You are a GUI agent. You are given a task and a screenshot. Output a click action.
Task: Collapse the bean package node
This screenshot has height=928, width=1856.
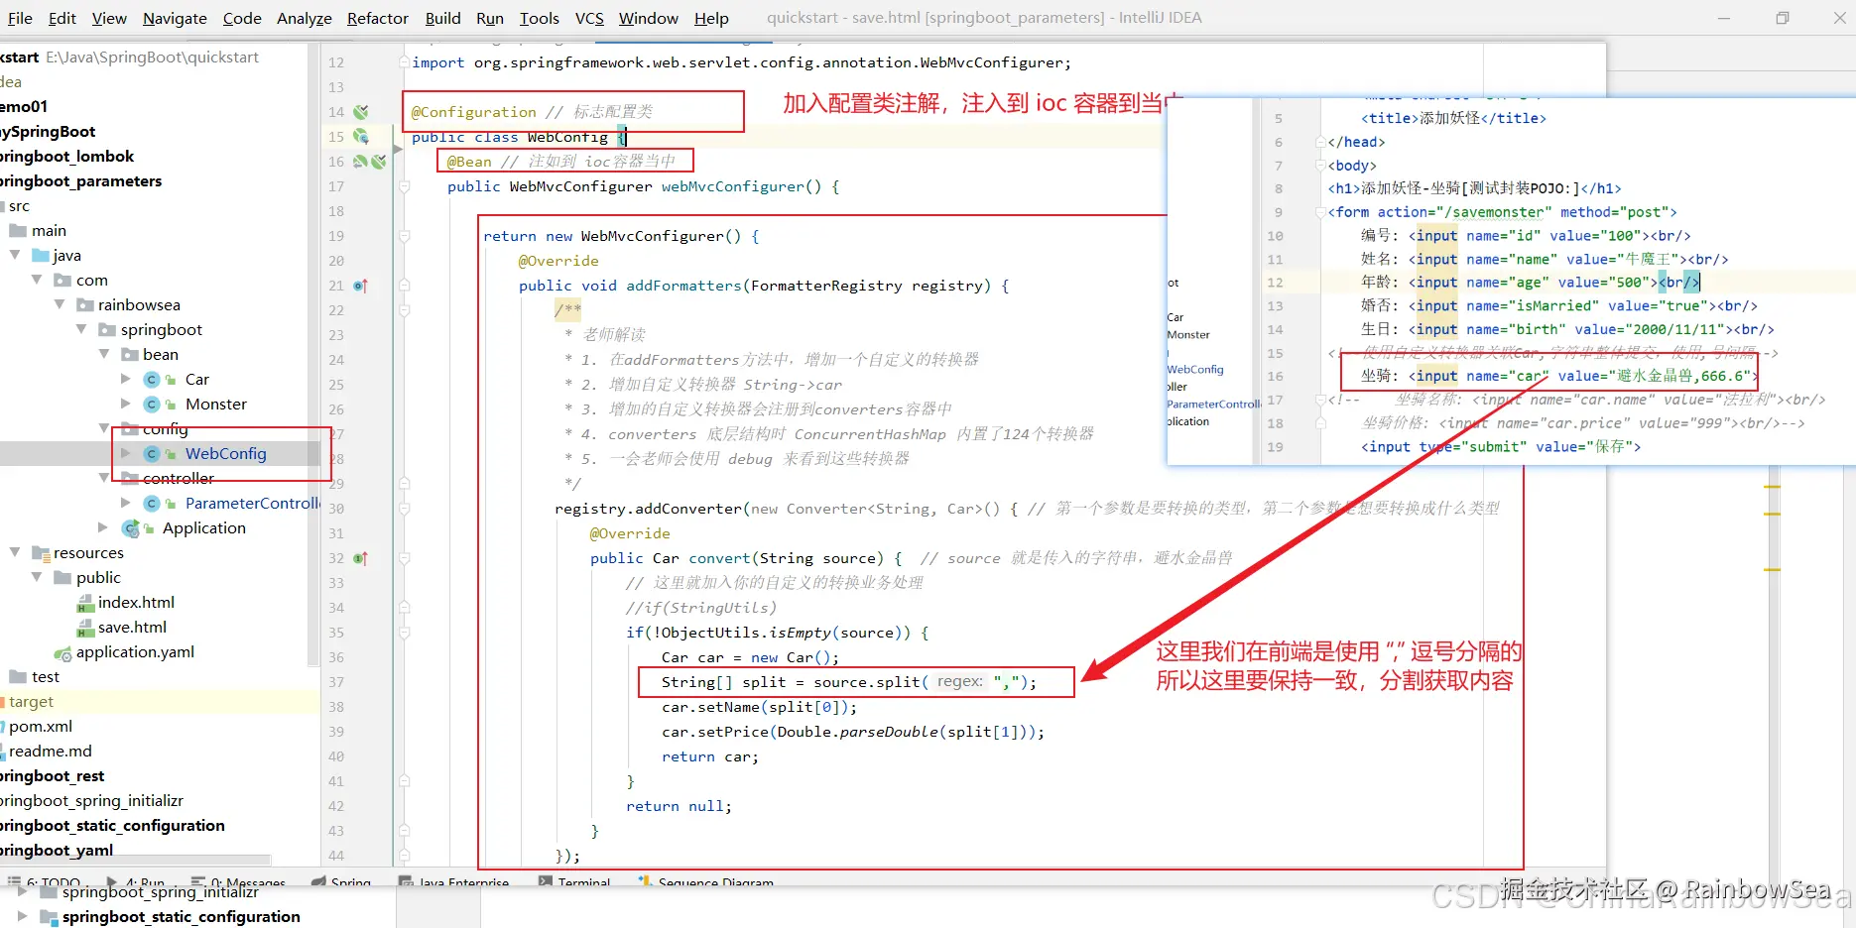tap(104, 355)
